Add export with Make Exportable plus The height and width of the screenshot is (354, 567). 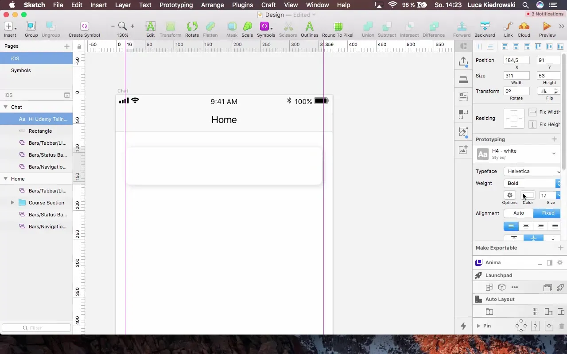coord(560,248)
